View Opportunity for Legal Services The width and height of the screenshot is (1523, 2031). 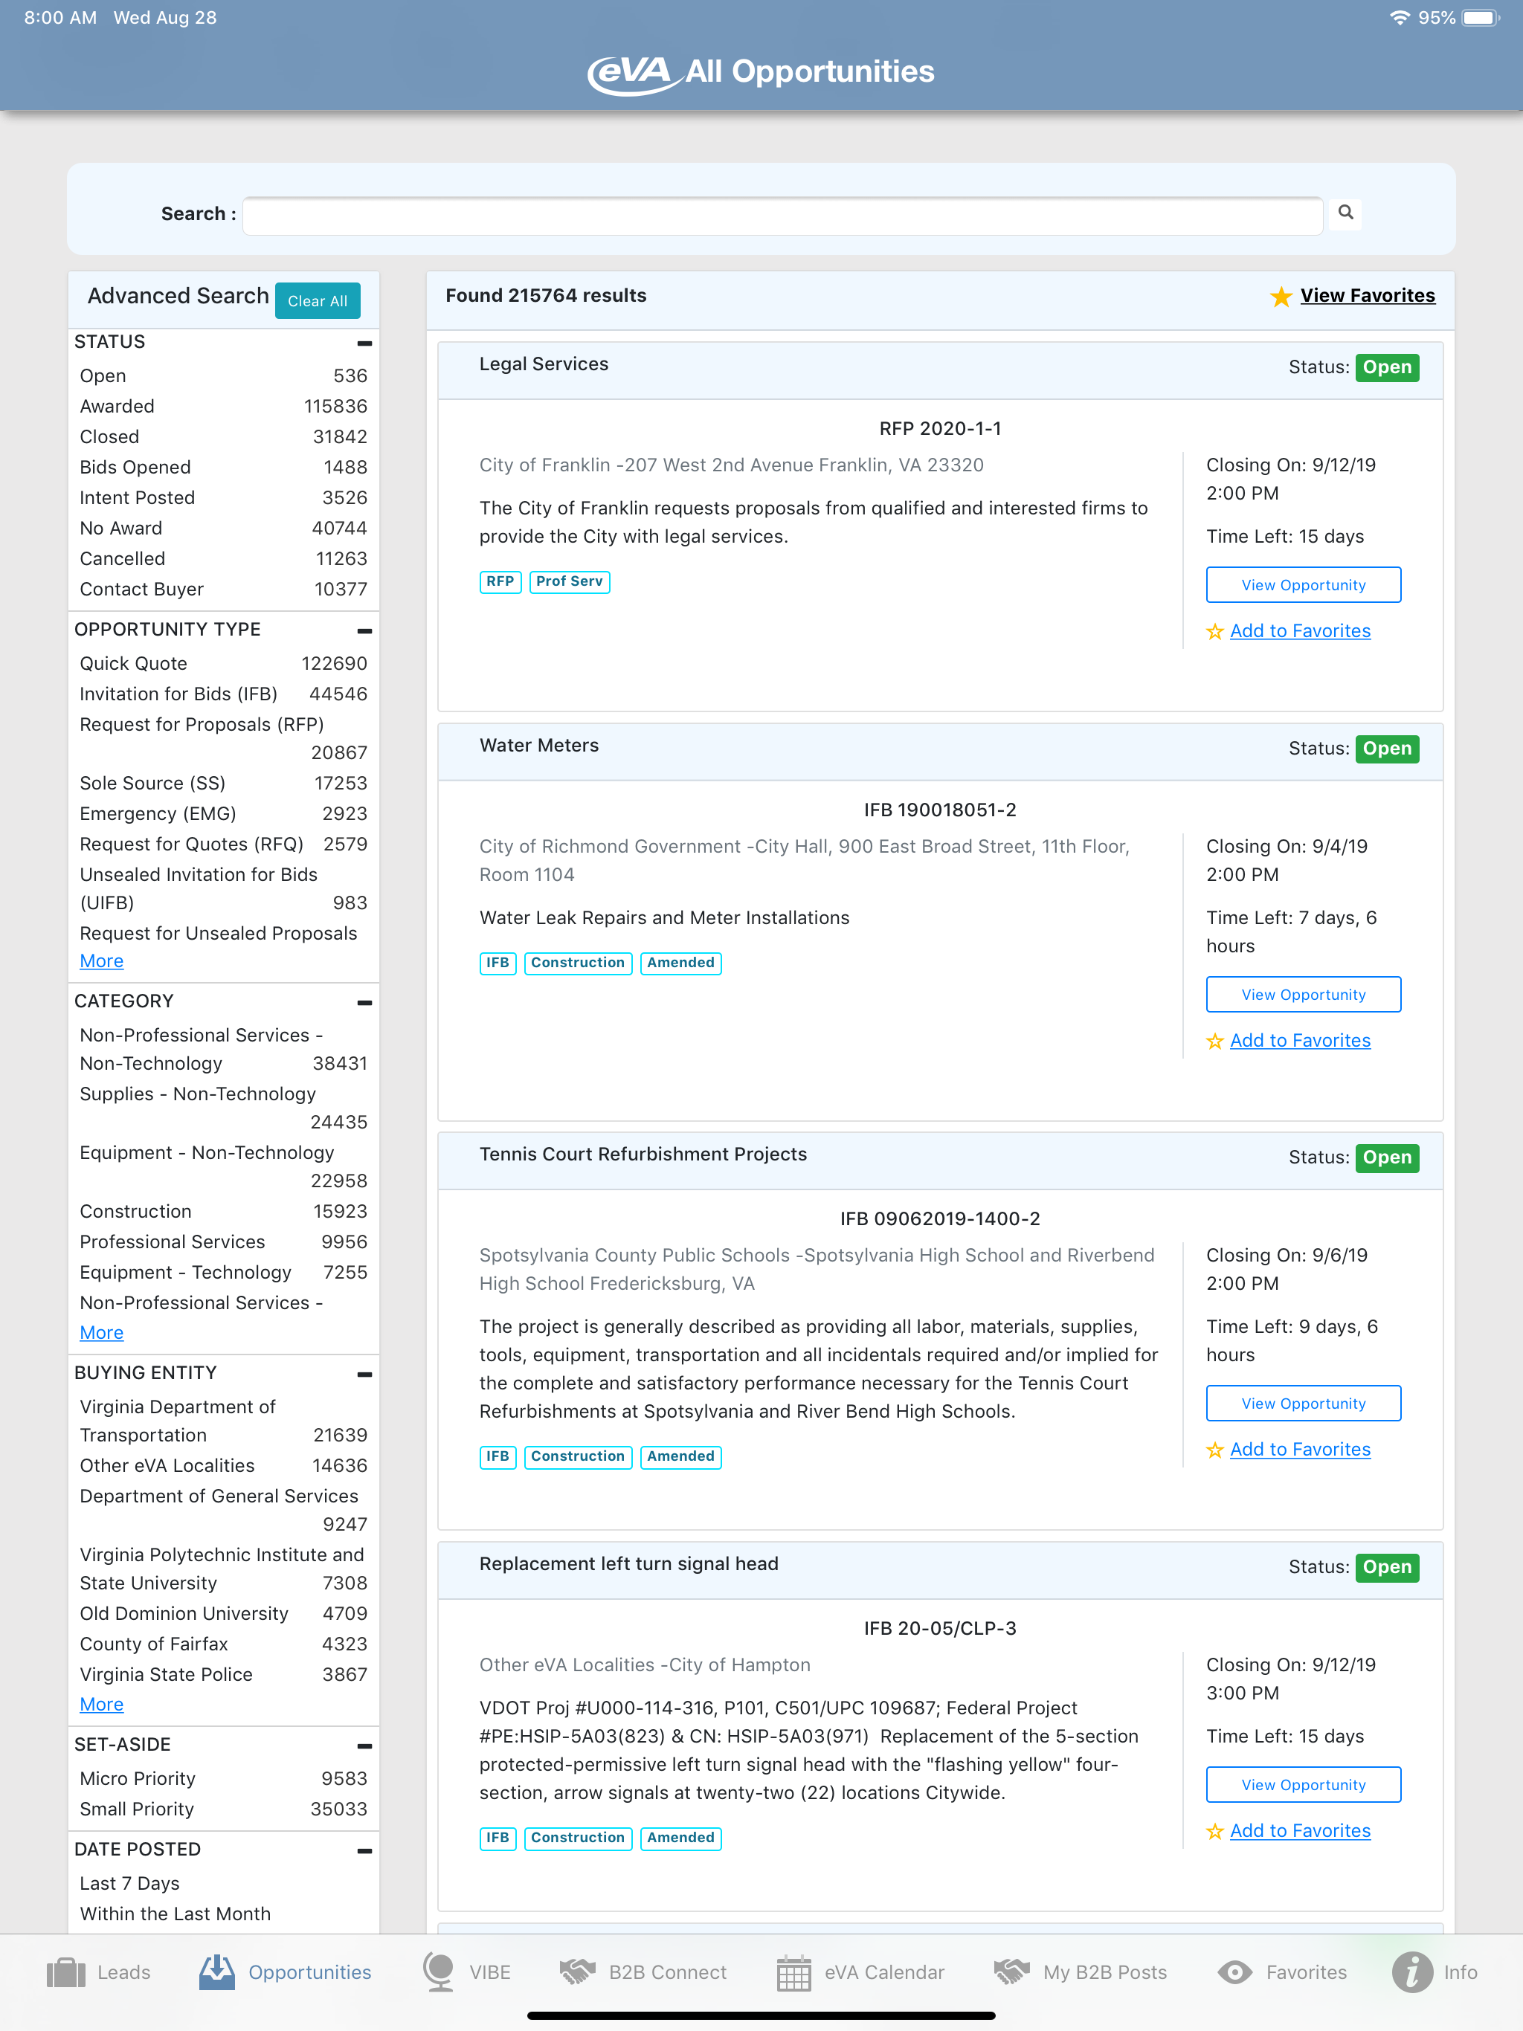coord(1304,585)
